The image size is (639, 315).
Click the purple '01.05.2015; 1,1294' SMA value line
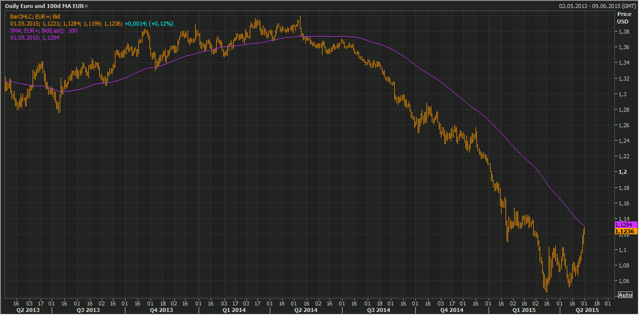[x=35, y=38]
